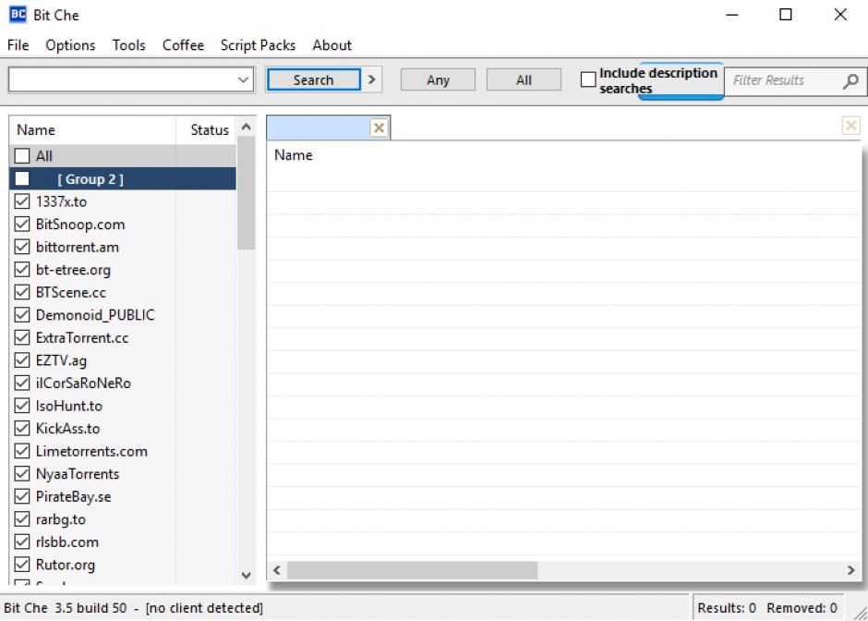Open the Options menu

[x=70, y=45]
